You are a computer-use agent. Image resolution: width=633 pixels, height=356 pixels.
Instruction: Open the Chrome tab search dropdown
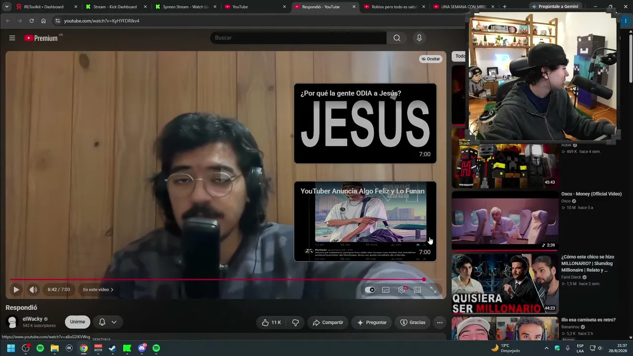coord(6,7)
